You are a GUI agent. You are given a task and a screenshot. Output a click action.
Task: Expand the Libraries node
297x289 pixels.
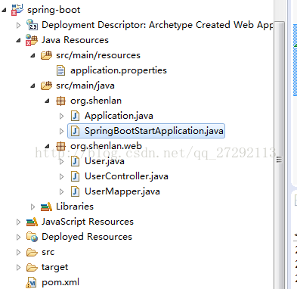pos(32,207)
